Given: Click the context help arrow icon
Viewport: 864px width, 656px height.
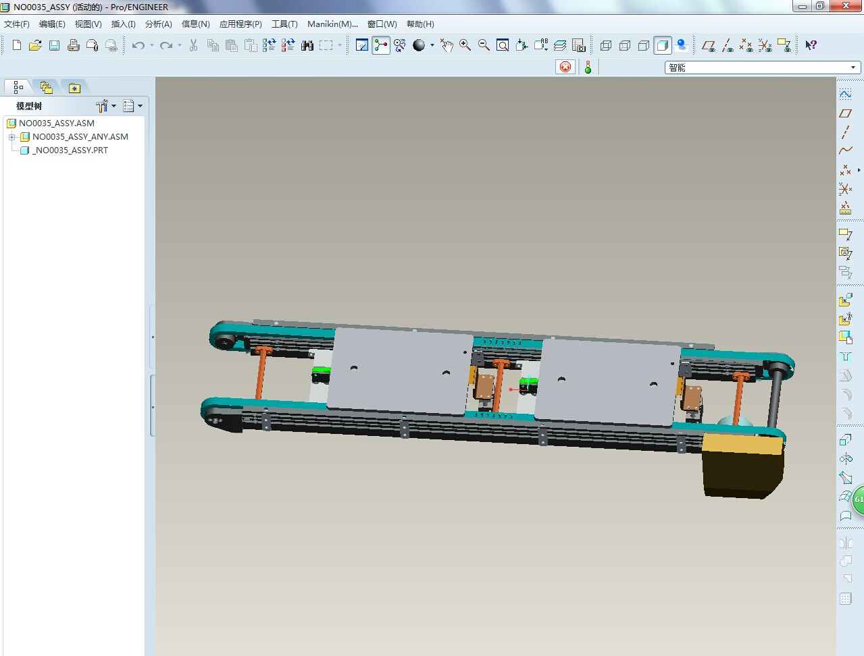Looking at the screenshot, I should point(811,45).
